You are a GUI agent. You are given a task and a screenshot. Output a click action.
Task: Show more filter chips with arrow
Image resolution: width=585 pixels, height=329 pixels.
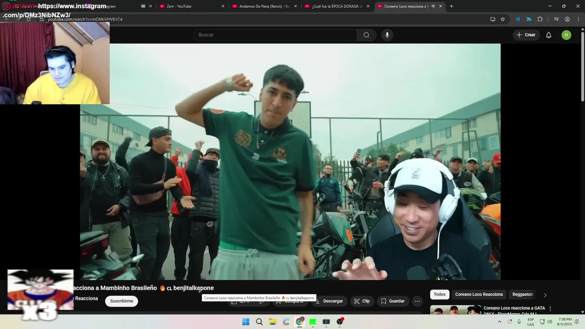point(545,295)
